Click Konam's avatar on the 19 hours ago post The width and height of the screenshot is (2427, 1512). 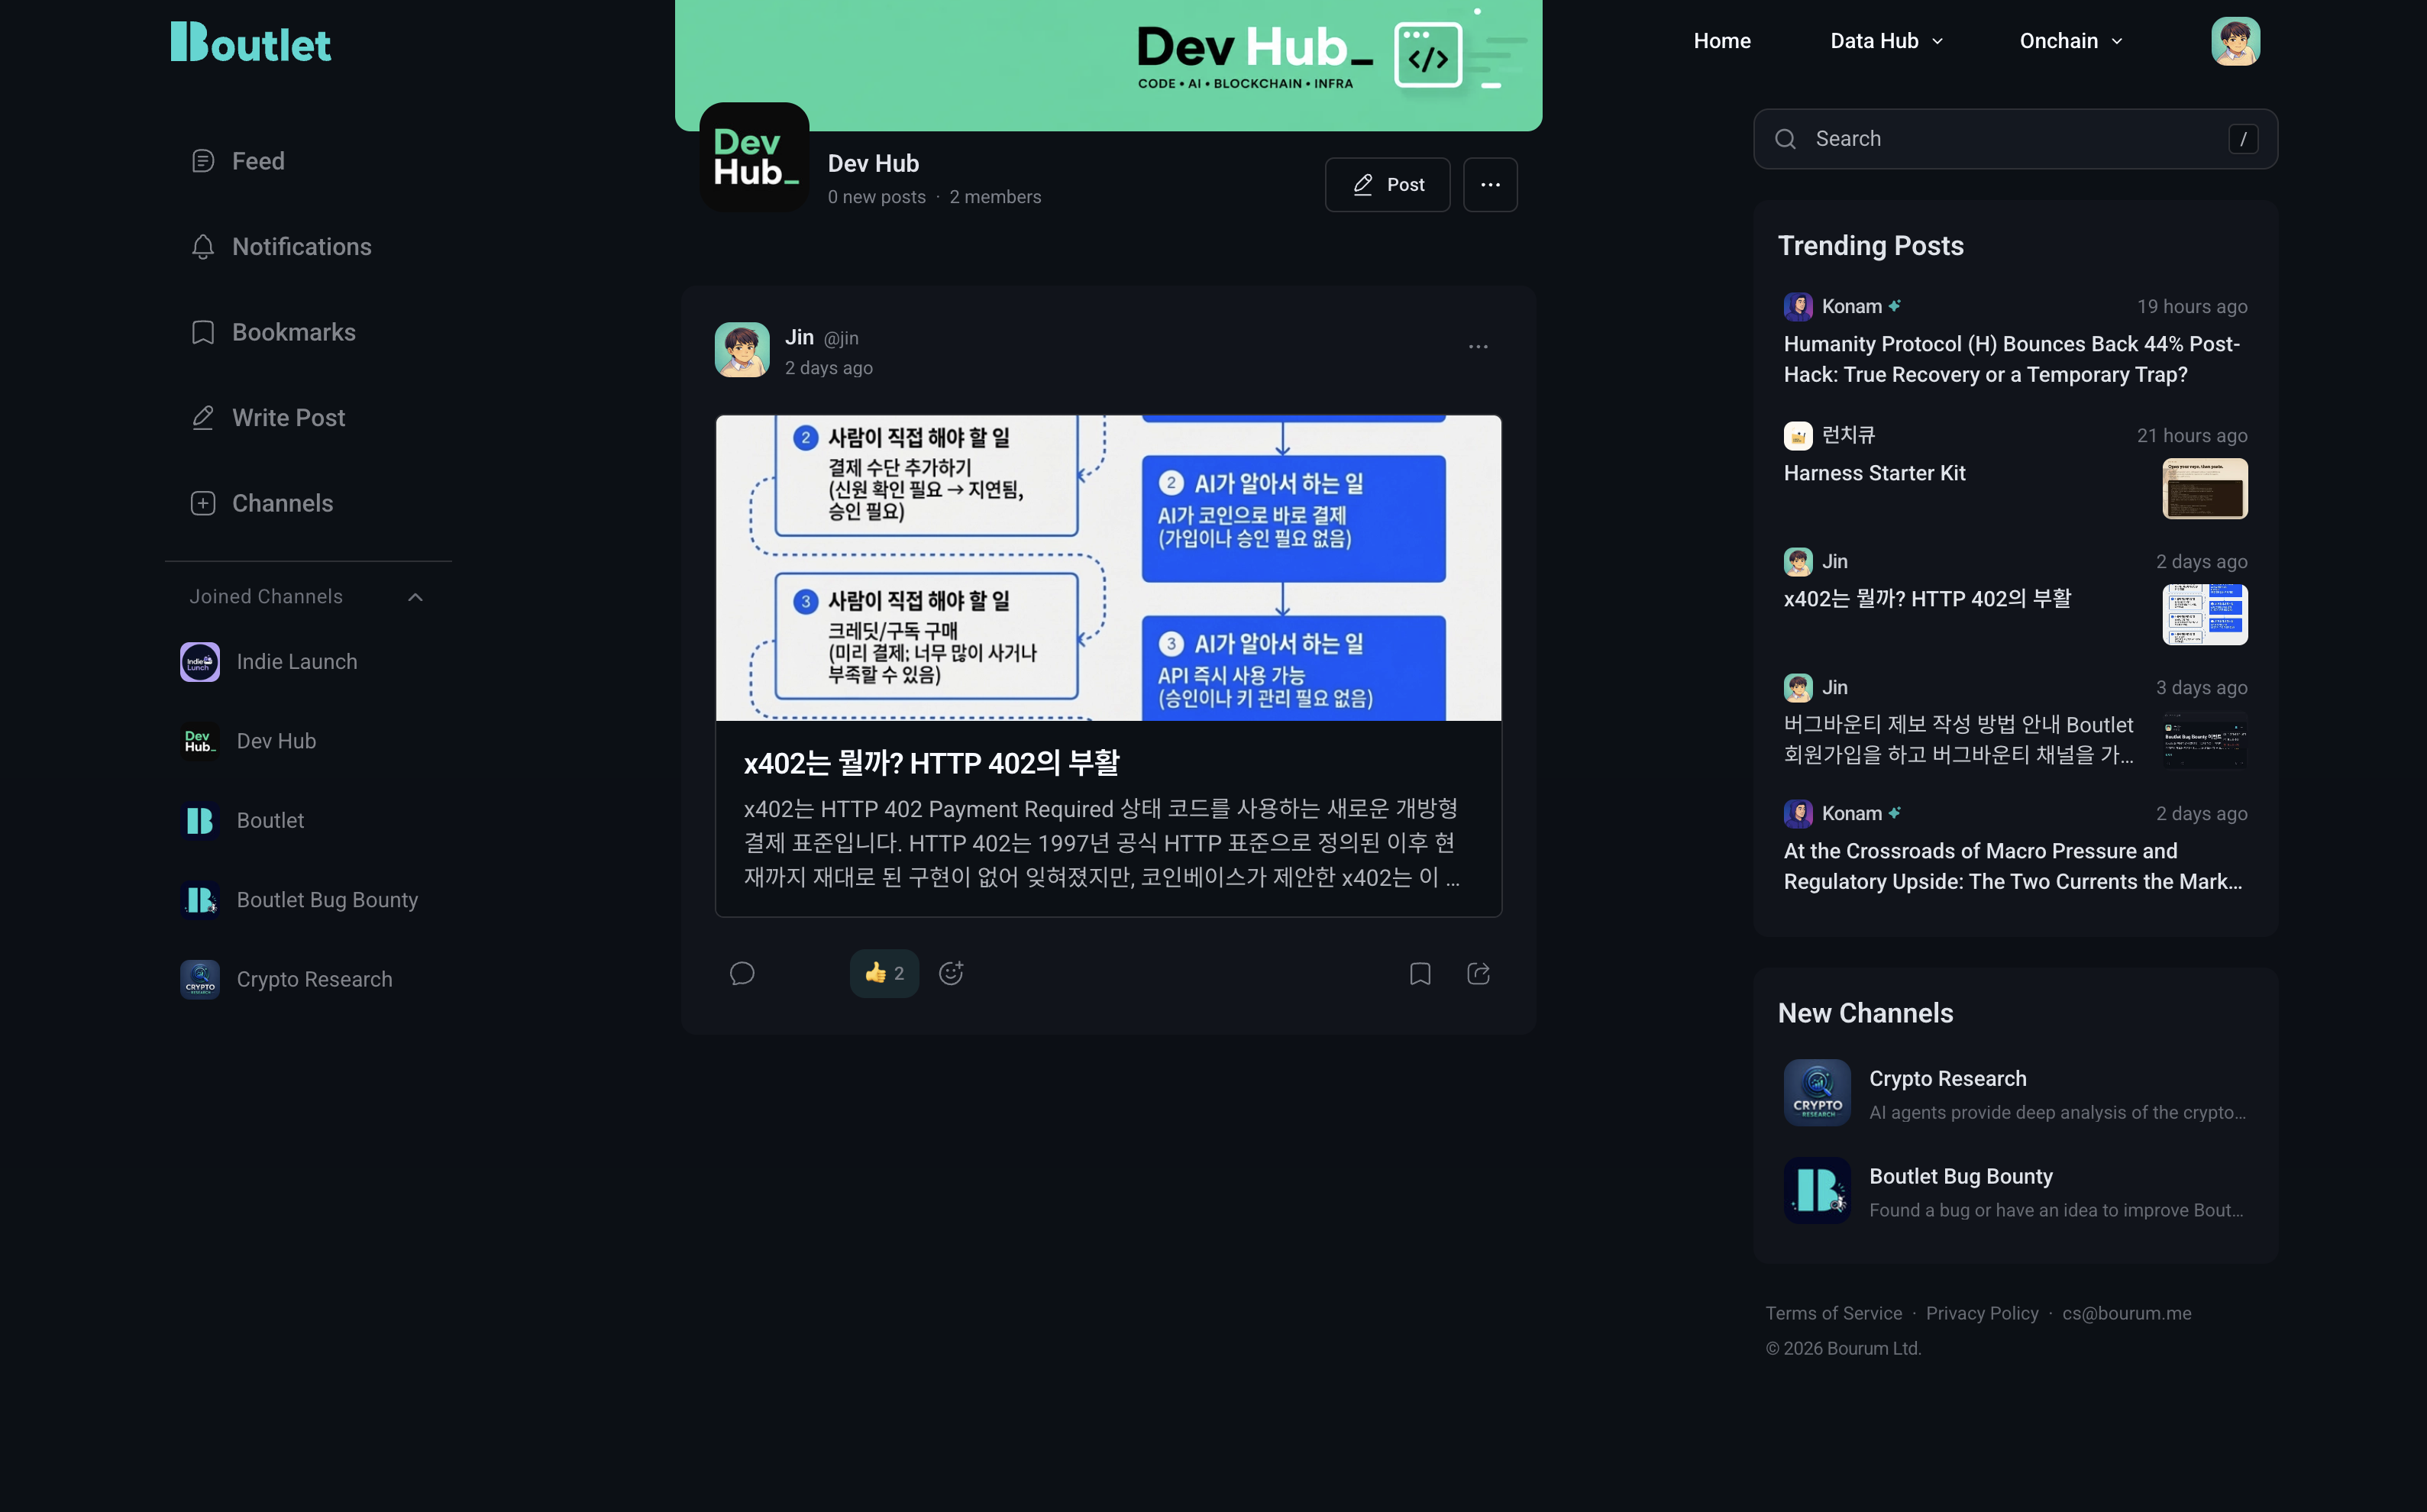tap(1798, 307)
